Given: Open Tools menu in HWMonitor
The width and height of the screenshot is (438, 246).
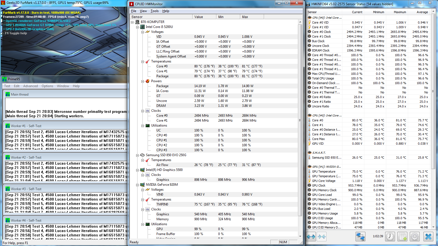Looking at the screenshot, I should 154,11.
